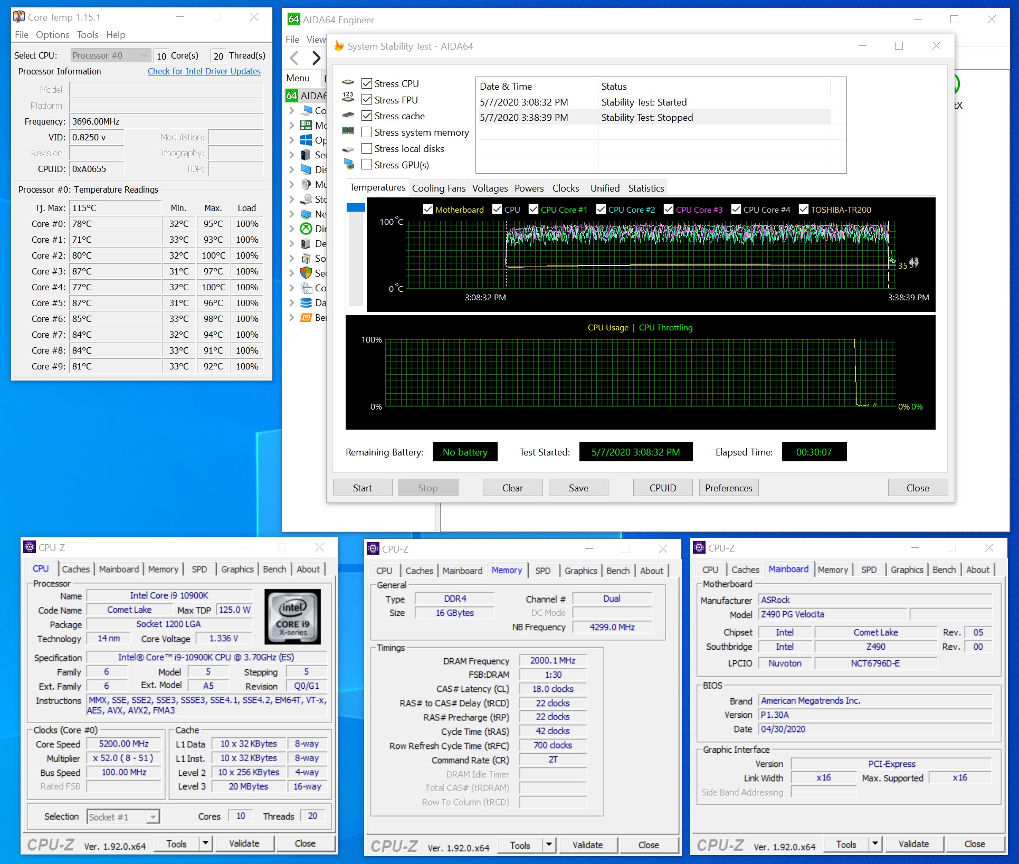Click the Devices tree node icon
1019x864 pixels.
pyautogui.click(x=306, y=243)
